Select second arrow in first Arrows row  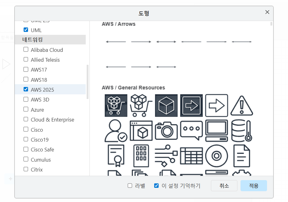coord(141,42)
